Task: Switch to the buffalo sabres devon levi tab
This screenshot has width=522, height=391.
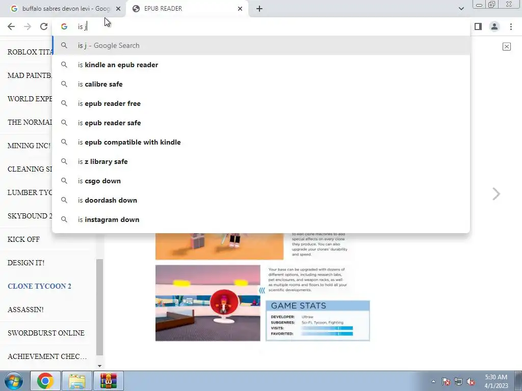Action: click(63, 9)
